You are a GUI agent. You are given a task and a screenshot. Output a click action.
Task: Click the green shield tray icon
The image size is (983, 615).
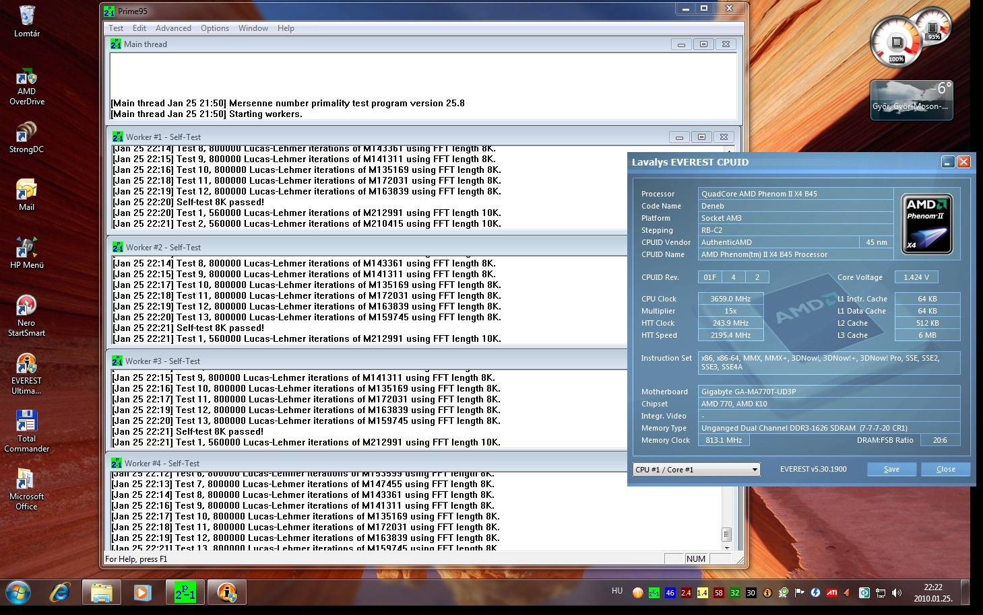pos(783,593)
